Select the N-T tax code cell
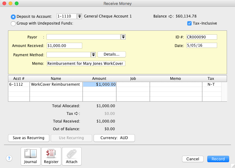The height and width of the screenshot is (168, 235). tap(211, 84)
